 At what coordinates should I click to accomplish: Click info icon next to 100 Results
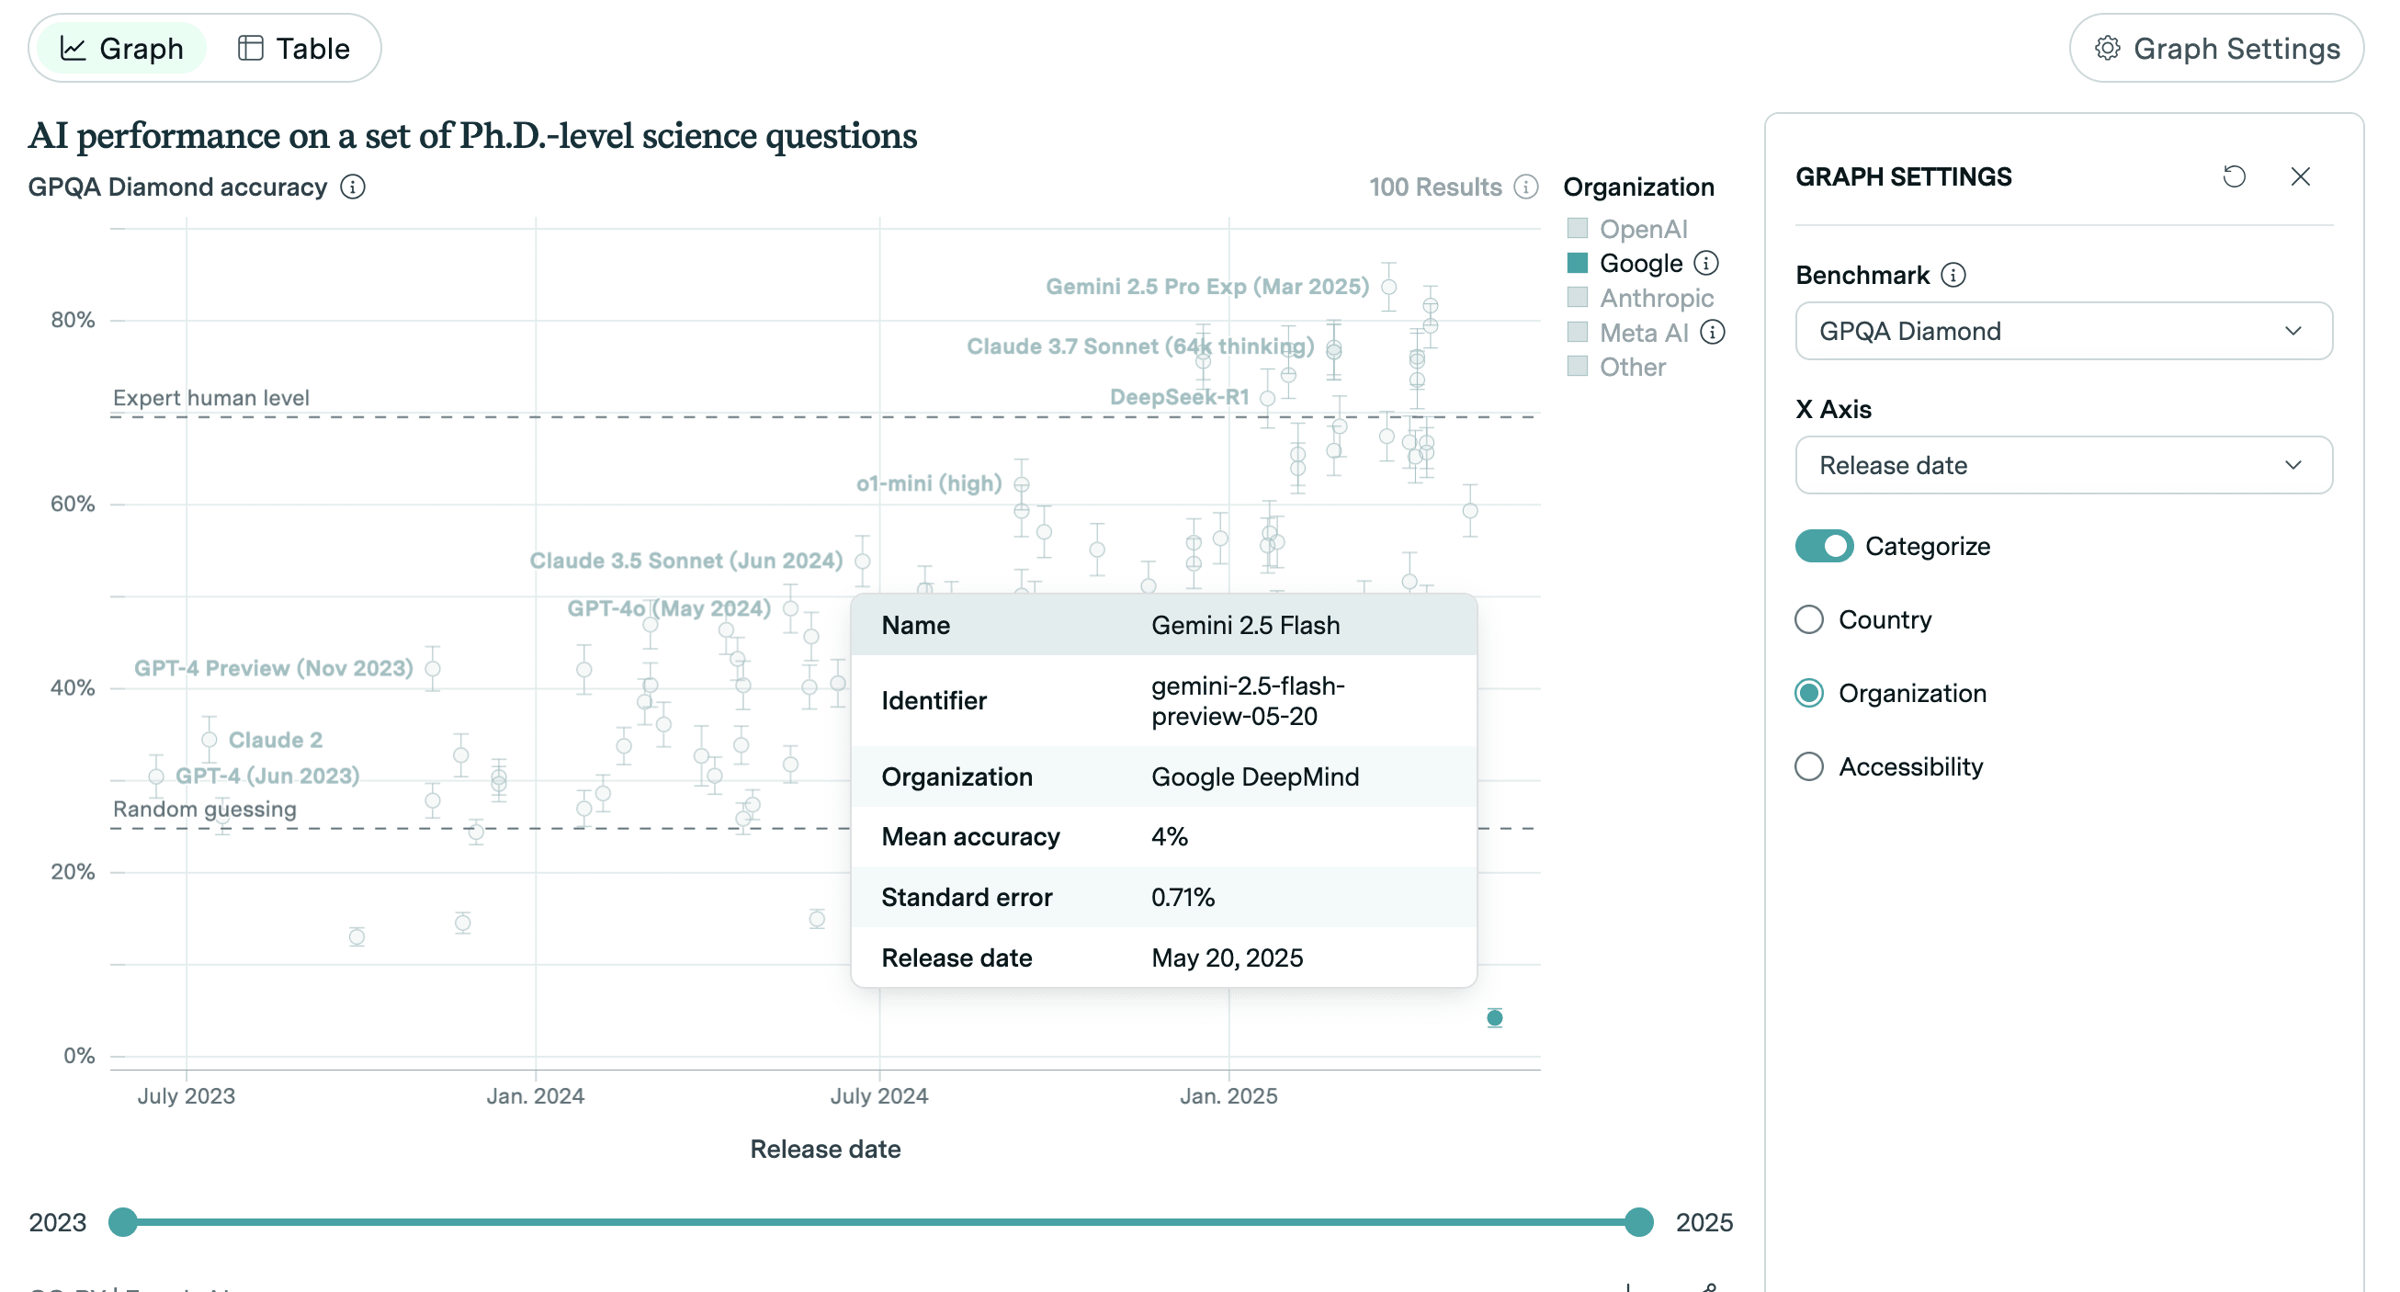tap(1526, 187)
